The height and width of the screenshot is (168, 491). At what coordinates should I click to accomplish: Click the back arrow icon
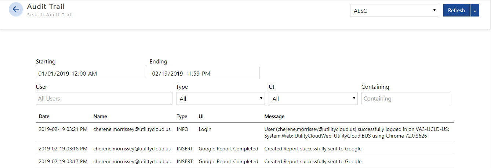[15, 10]
